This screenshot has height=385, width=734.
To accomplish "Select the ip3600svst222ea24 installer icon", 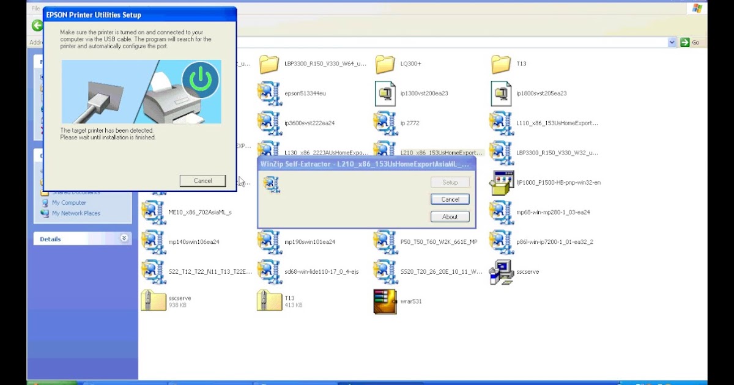I will pos(269,123).
